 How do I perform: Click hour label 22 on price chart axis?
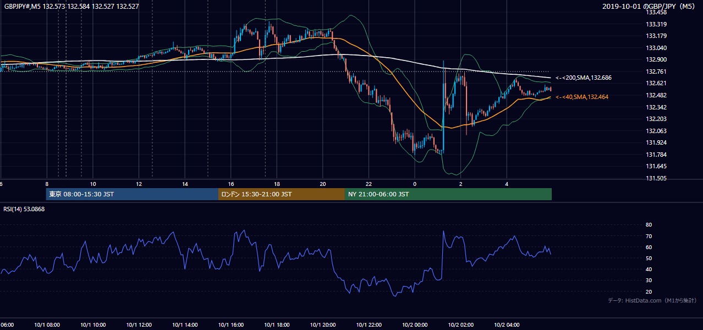369,184
